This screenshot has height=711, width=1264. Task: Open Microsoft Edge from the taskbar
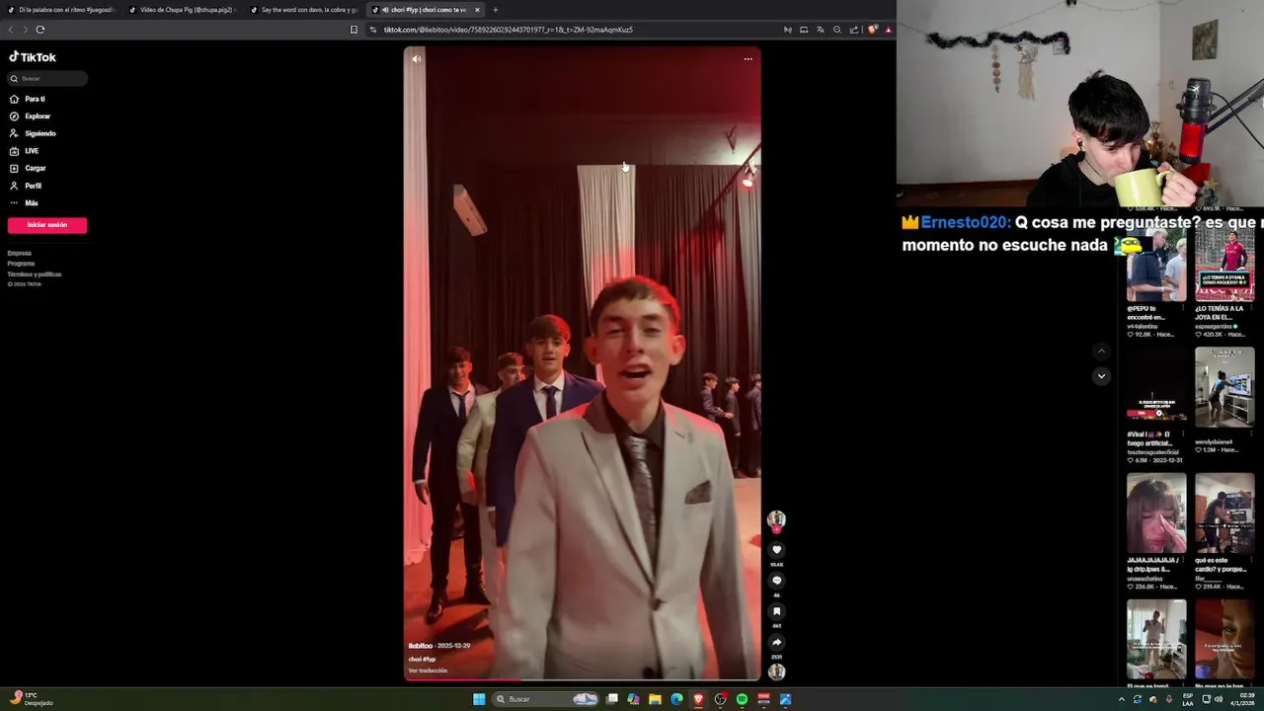[676, 699]
